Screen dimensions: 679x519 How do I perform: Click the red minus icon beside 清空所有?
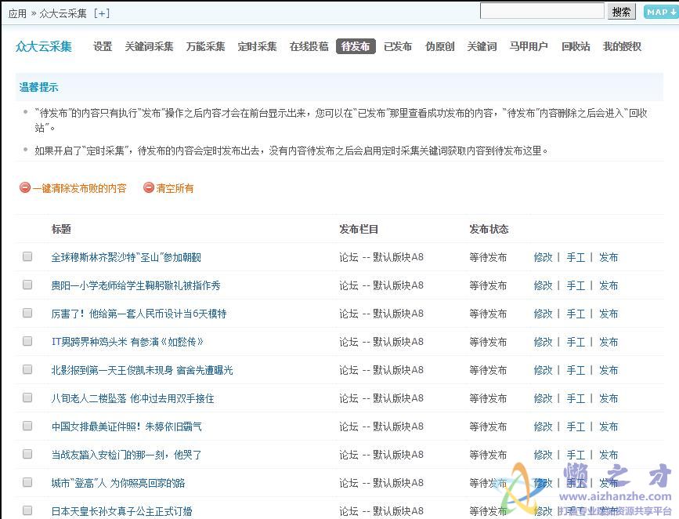(x=148, y=188)
